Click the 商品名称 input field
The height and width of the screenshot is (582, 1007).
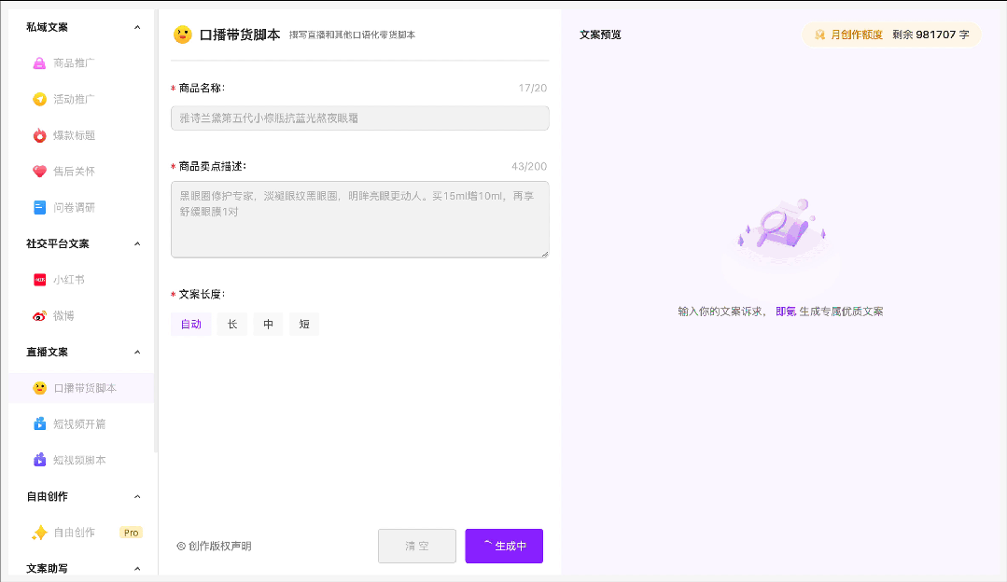(x=359, y=118)
